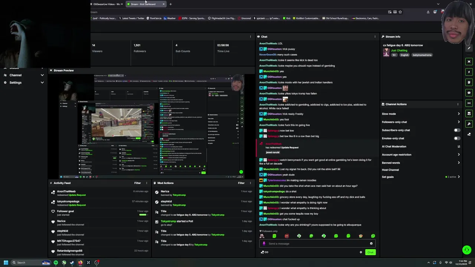This screenshot has height=267, width=475.
Task: Open the stats panel three-dot menu
Action: 250,37
